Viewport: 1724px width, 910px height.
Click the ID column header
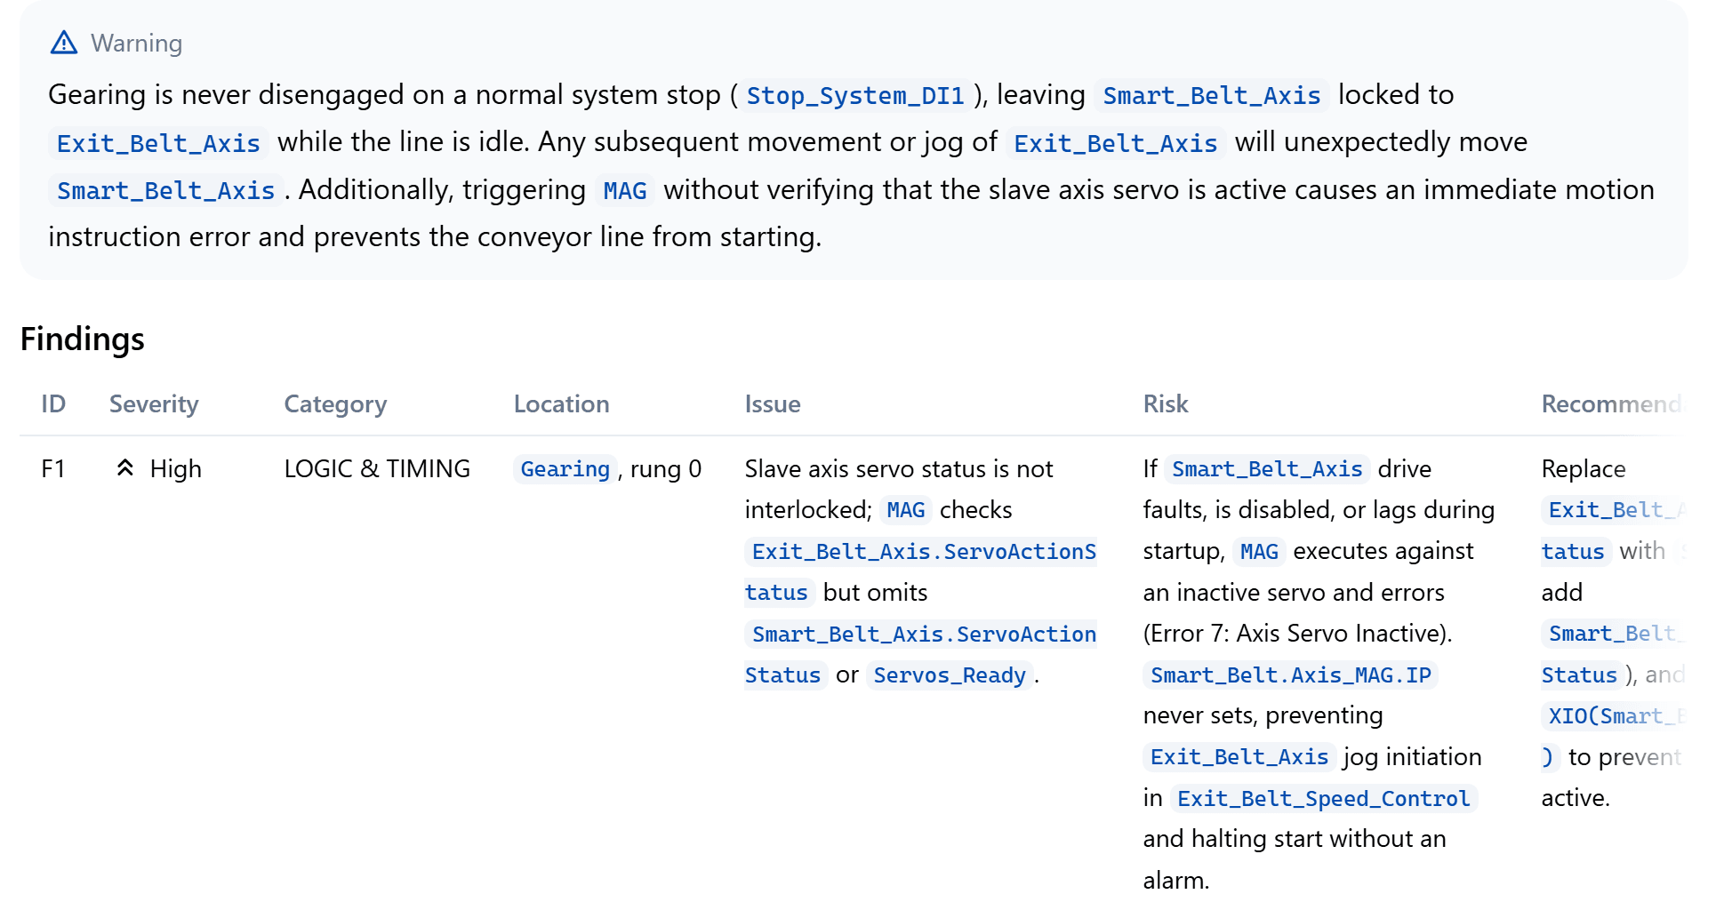coord(53,403)
